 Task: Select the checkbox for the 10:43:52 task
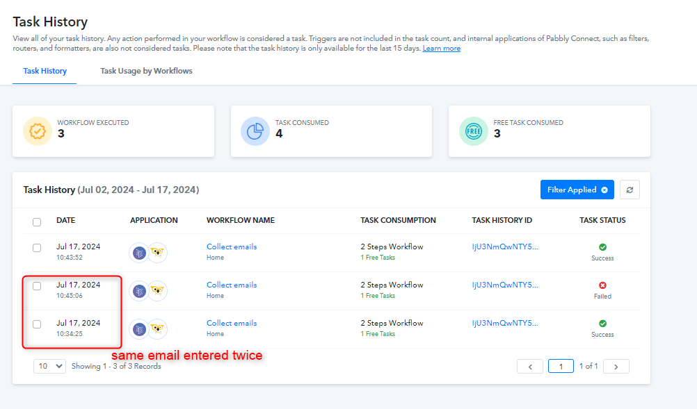[37, 248]
